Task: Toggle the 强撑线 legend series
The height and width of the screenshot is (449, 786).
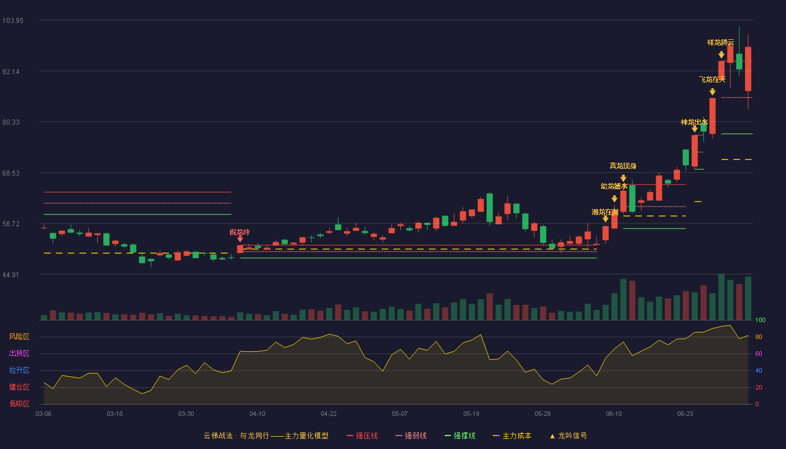Action: [460, 436]
